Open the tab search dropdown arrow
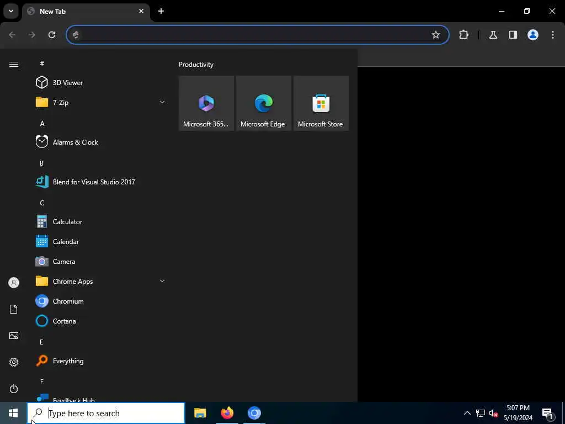 tap(11, 11)
